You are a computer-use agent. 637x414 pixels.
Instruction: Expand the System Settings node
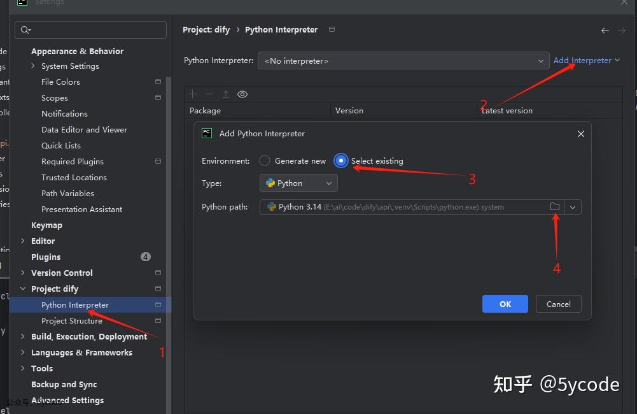point(33,66)
